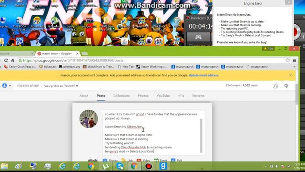Select the uTorrent desktop shortcut
This screenshot has height=172, width=305.
tap(54, 22)
